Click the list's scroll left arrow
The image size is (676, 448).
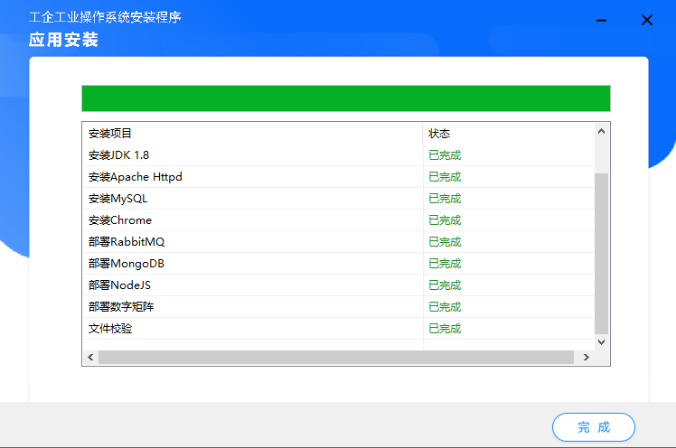click(90, 357)
